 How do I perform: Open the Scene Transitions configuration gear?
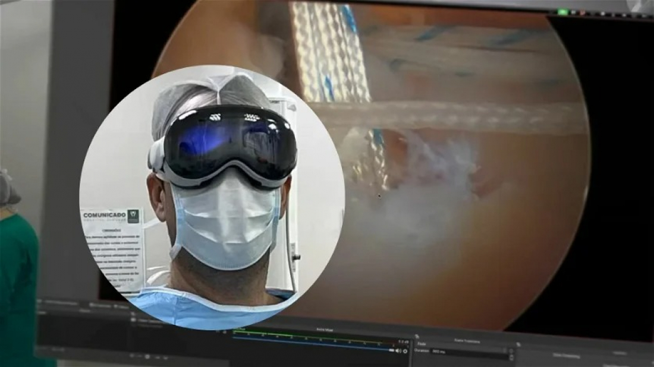tap(518, 344)
